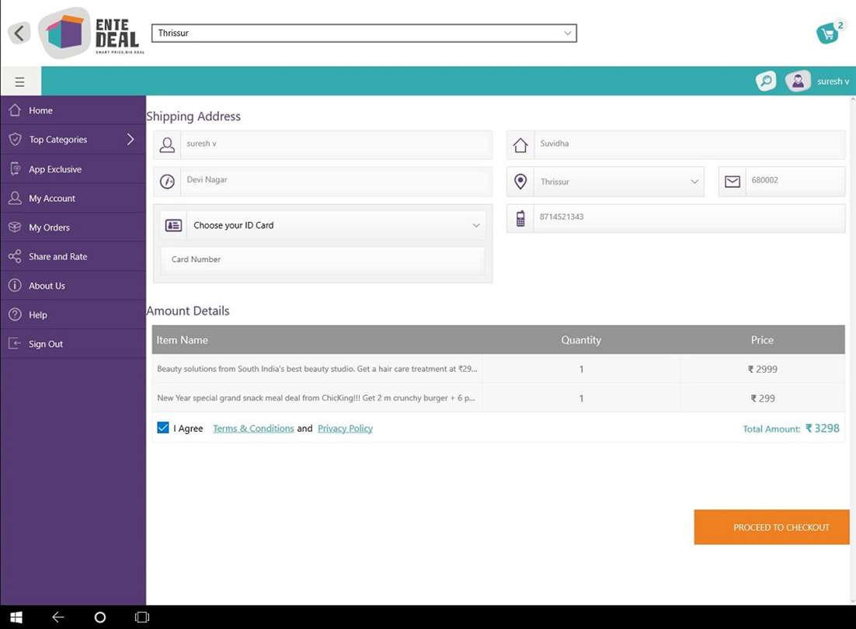Image resolution: width=856 pixels, height=629 pixels.
Task: Select Sign Out menu item
Action: tap(73, 344)
